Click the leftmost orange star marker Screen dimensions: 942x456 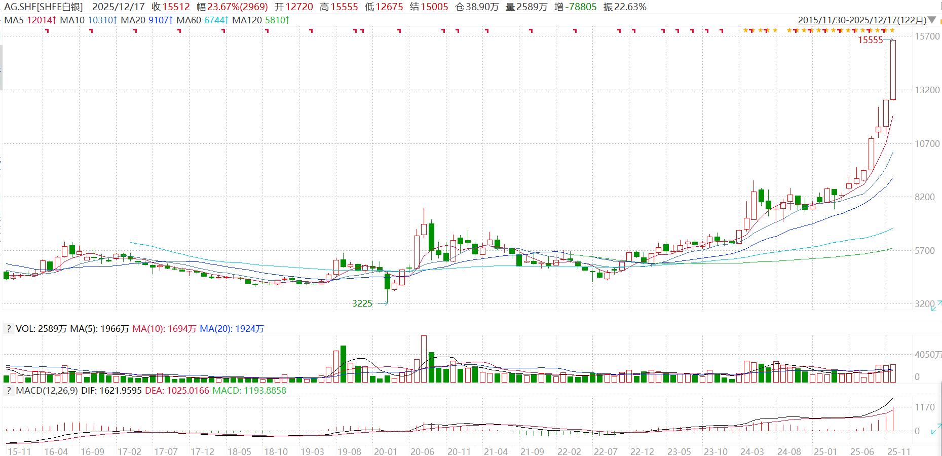point(746,30)
